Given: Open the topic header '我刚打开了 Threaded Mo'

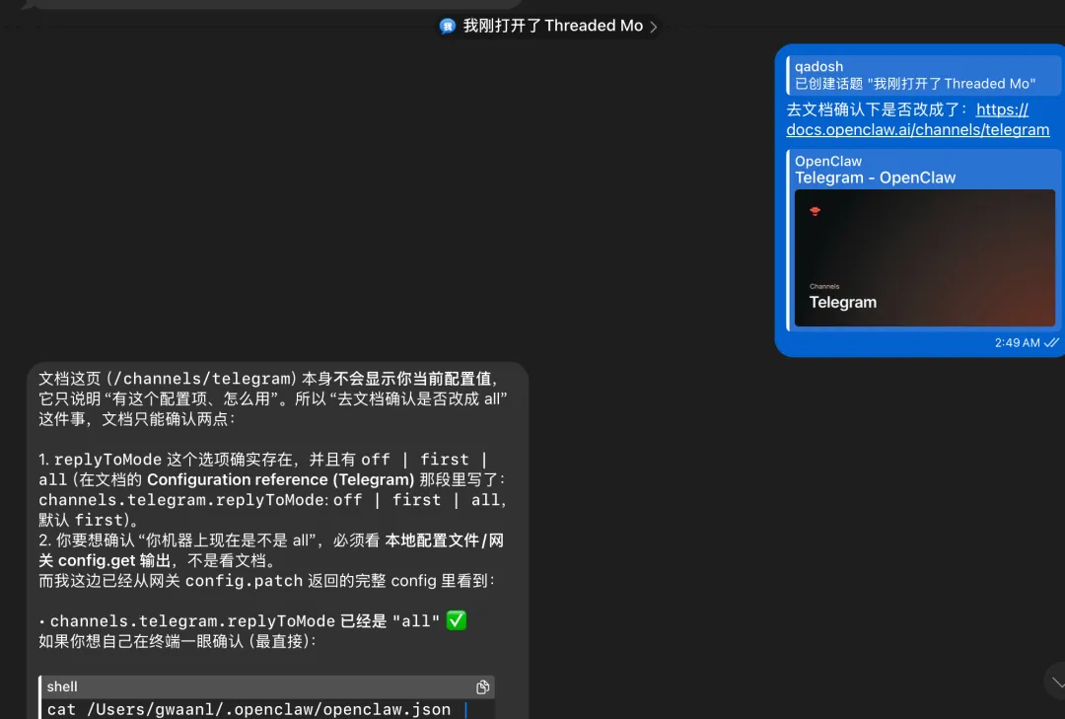Looking at the screenshot, I should [x=549, y=26].
